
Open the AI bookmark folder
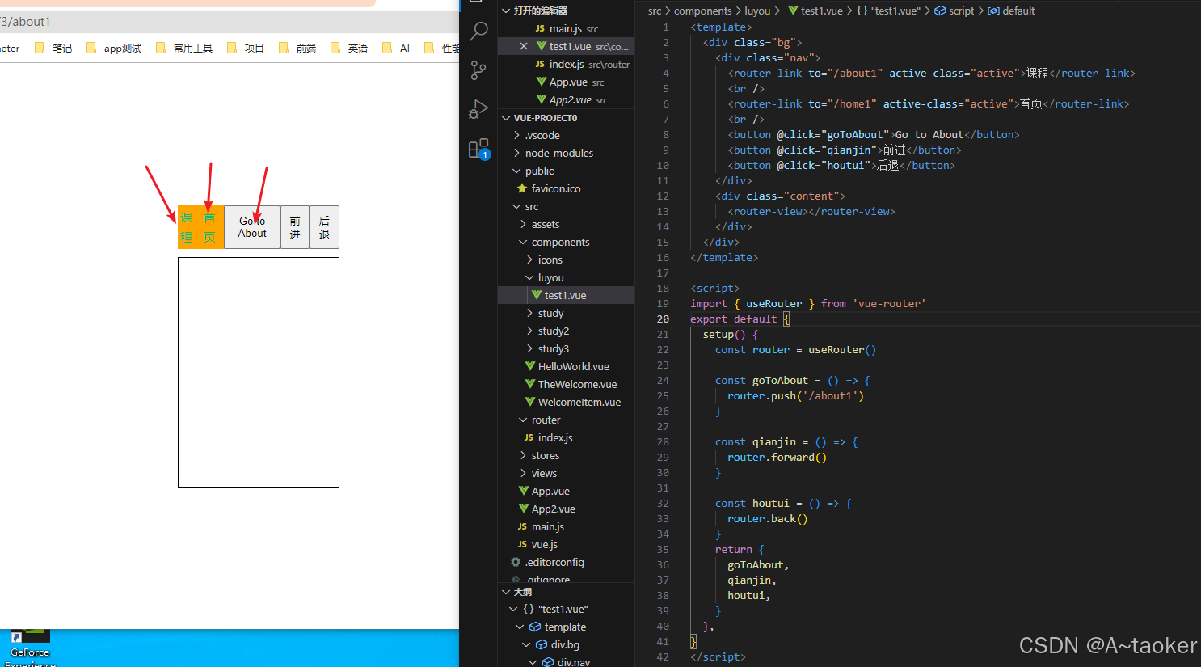396,48
